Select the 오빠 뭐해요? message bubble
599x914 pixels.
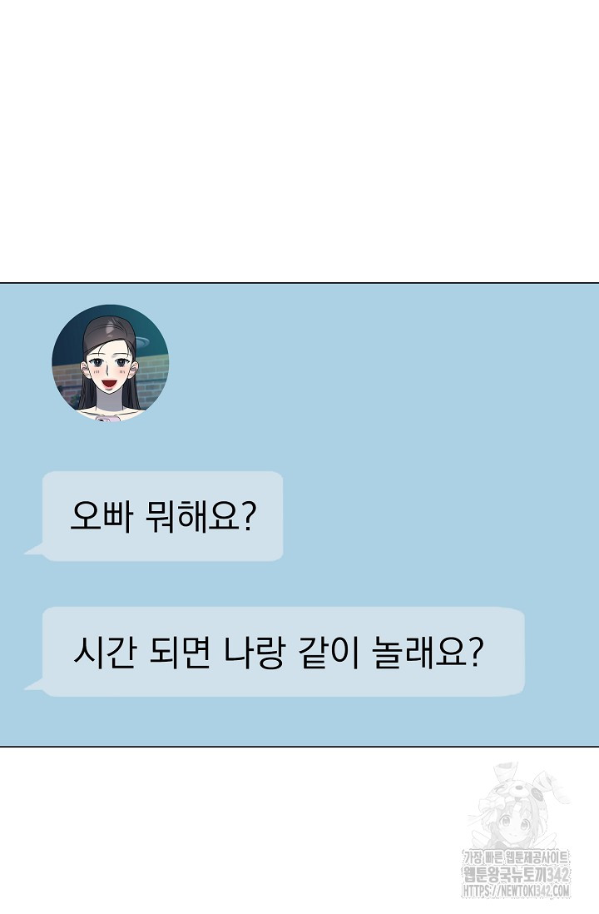(x=162, y=516)
